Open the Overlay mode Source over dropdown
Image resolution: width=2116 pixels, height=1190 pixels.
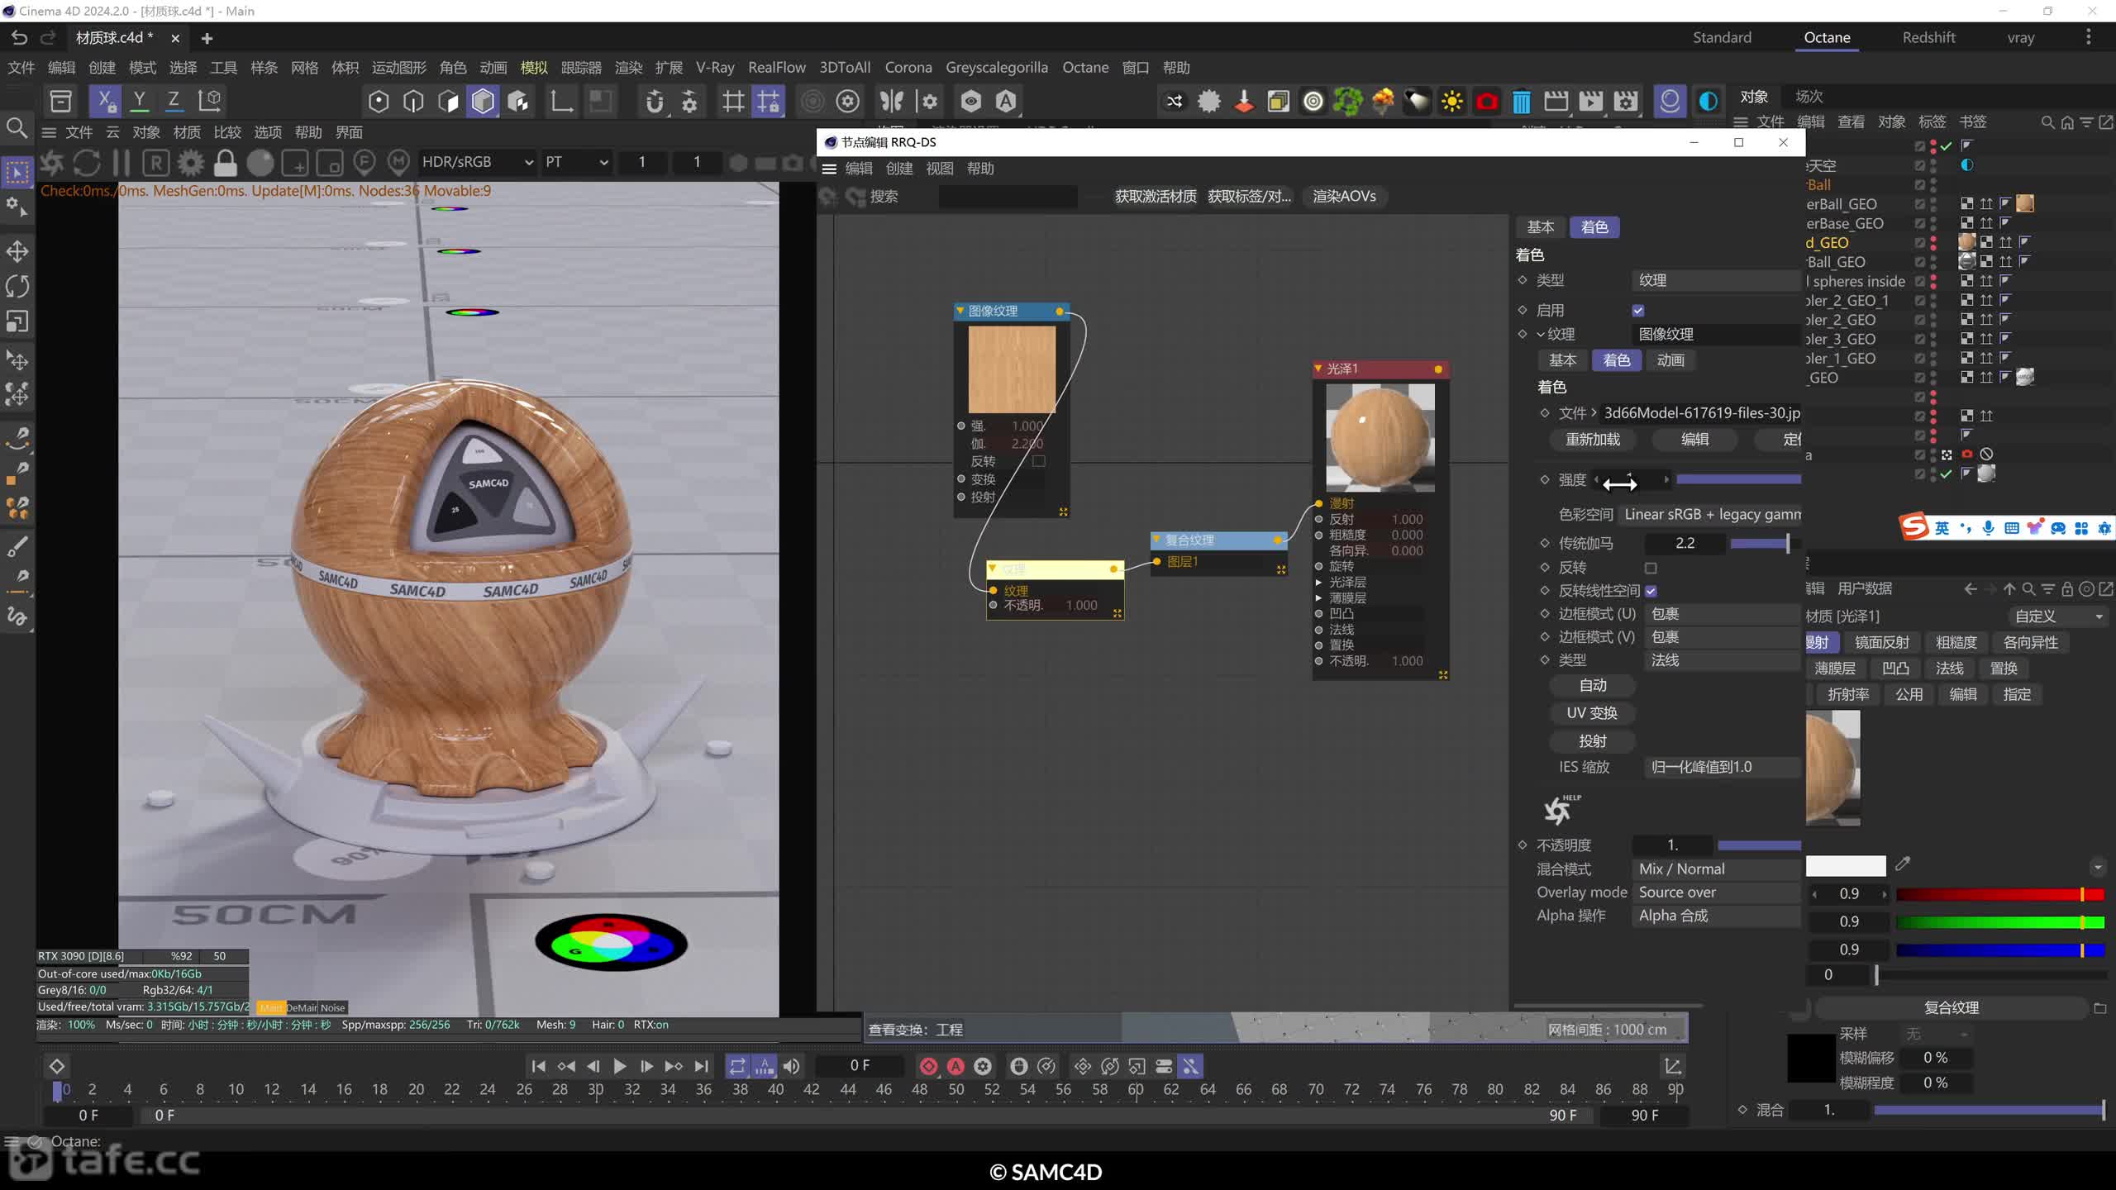tap(1716, 892)
